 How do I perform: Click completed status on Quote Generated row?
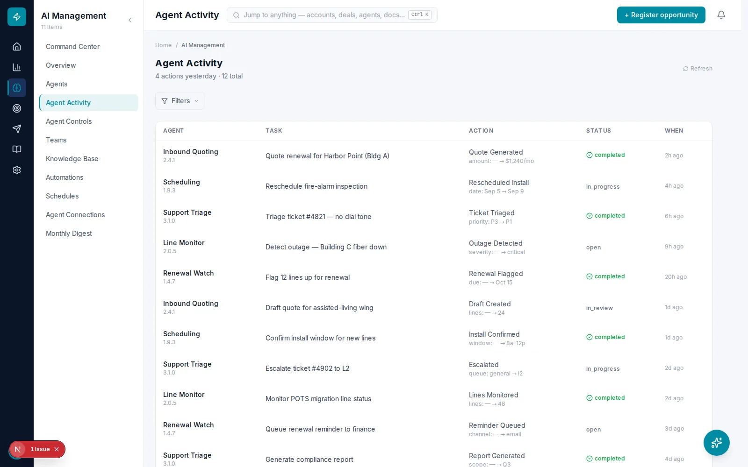coord(605,155)
